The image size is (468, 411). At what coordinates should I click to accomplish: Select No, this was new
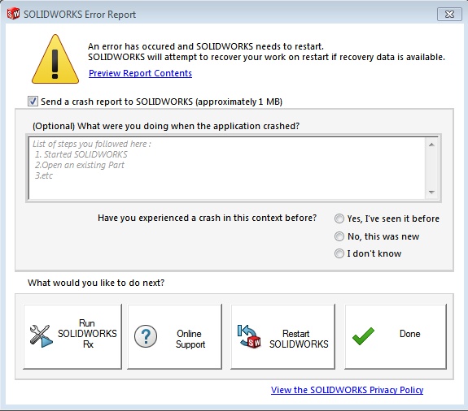pyautogui.click(x=339, y=236)
